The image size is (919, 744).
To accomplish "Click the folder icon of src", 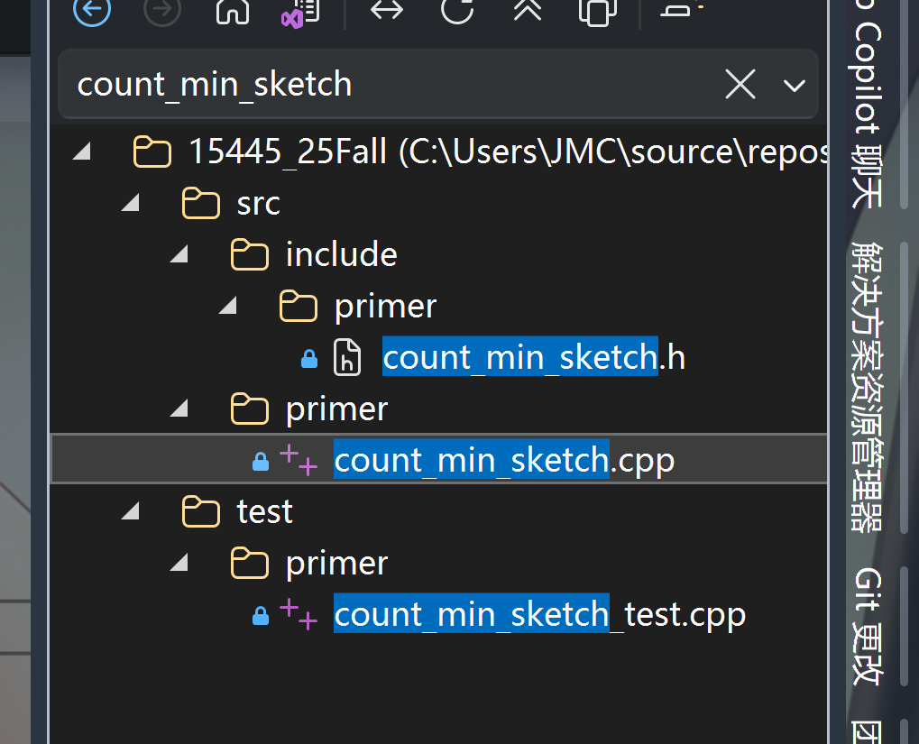I will (x=201, y=203).
